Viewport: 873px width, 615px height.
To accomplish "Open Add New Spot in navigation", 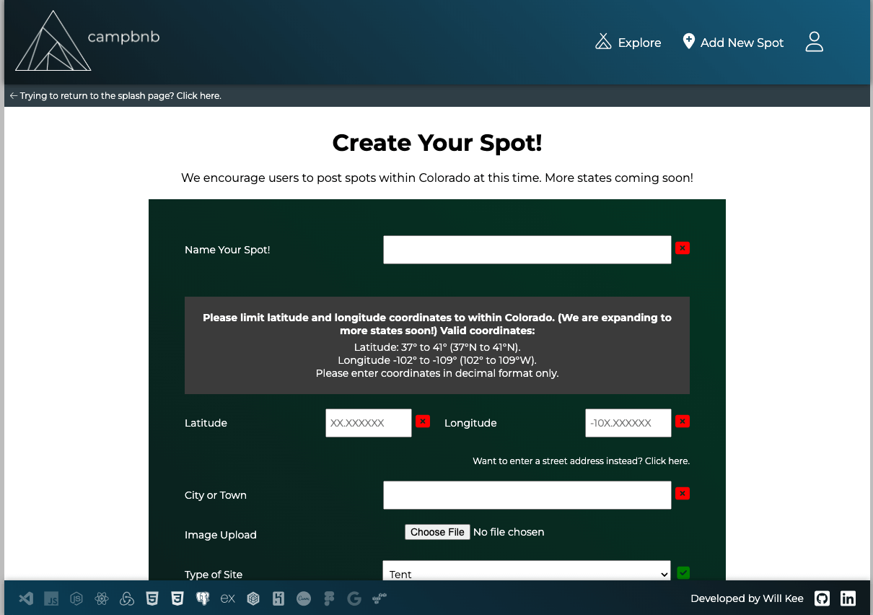I will pyautogui.click(x=732, y=43).
